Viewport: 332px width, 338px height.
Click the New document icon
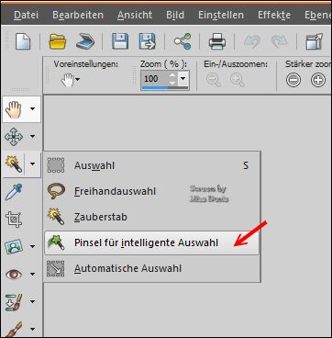23,41
